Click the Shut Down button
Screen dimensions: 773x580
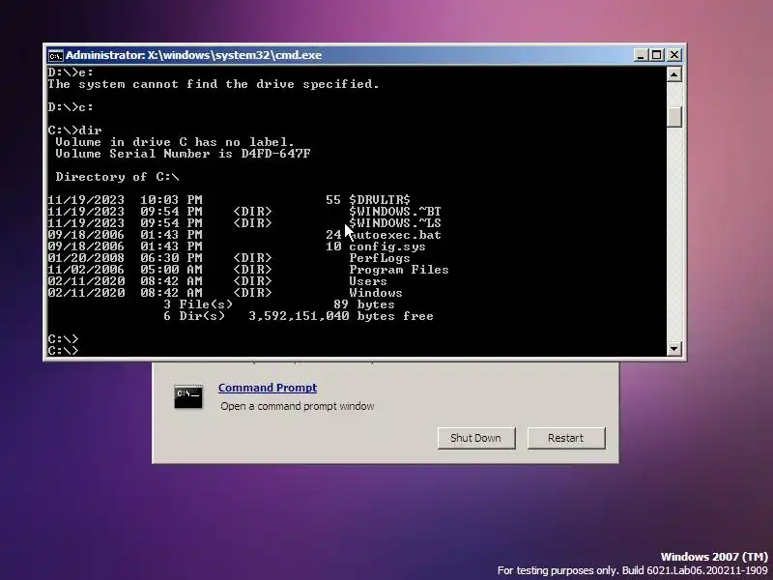(476, 438)
